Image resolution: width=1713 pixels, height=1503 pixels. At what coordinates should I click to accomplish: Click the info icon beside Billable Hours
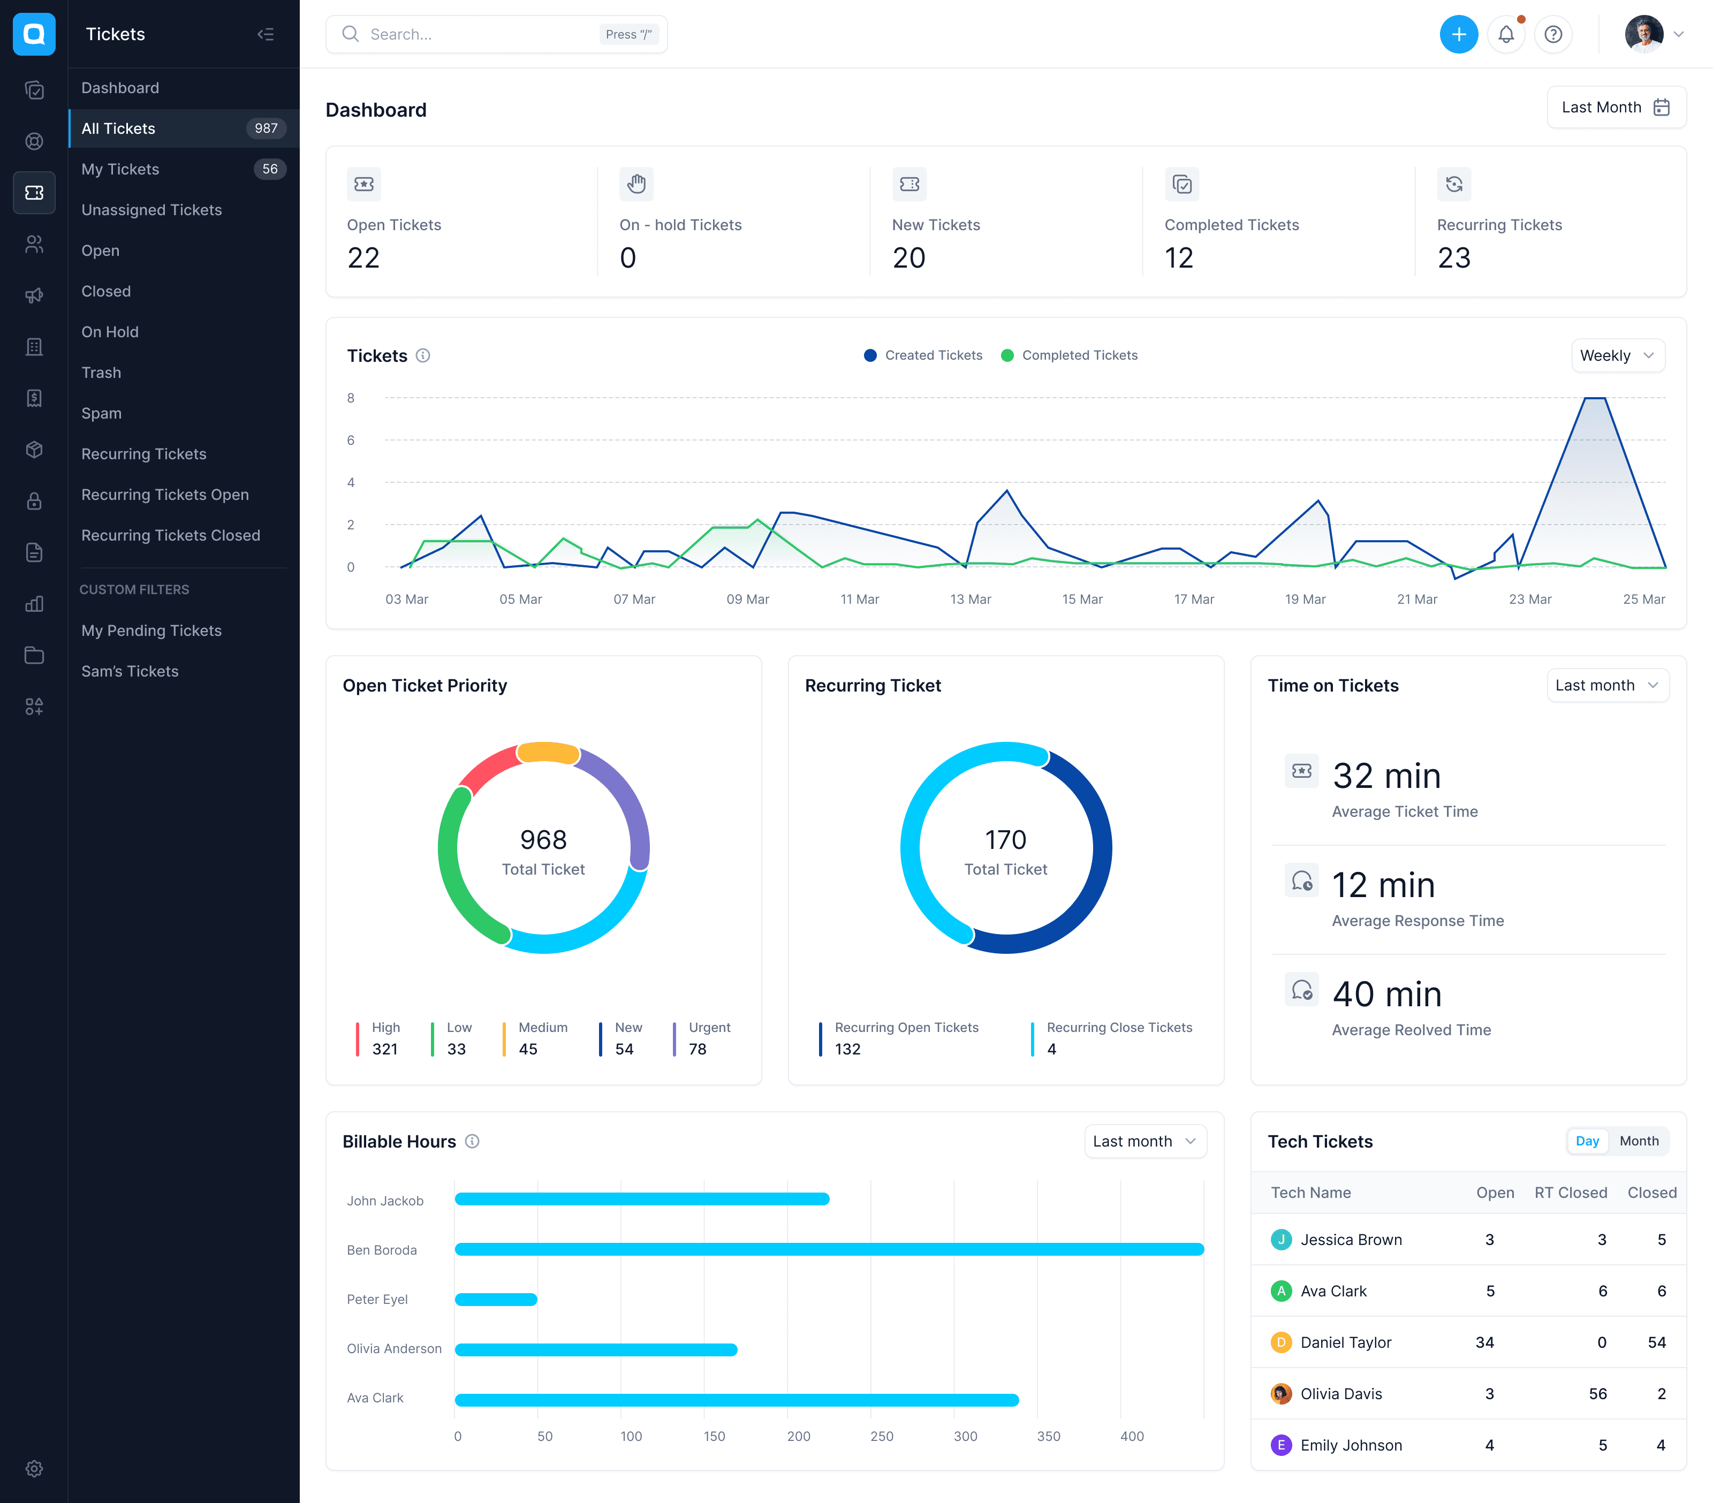473,1141
